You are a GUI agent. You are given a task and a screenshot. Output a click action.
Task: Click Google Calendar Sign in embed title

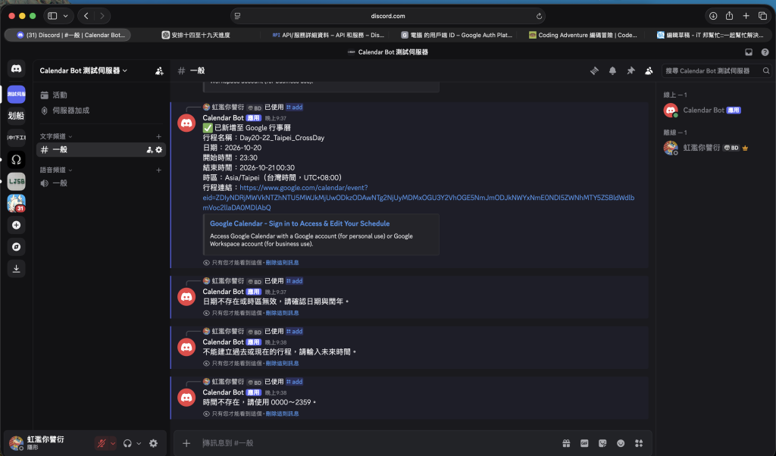299,223
